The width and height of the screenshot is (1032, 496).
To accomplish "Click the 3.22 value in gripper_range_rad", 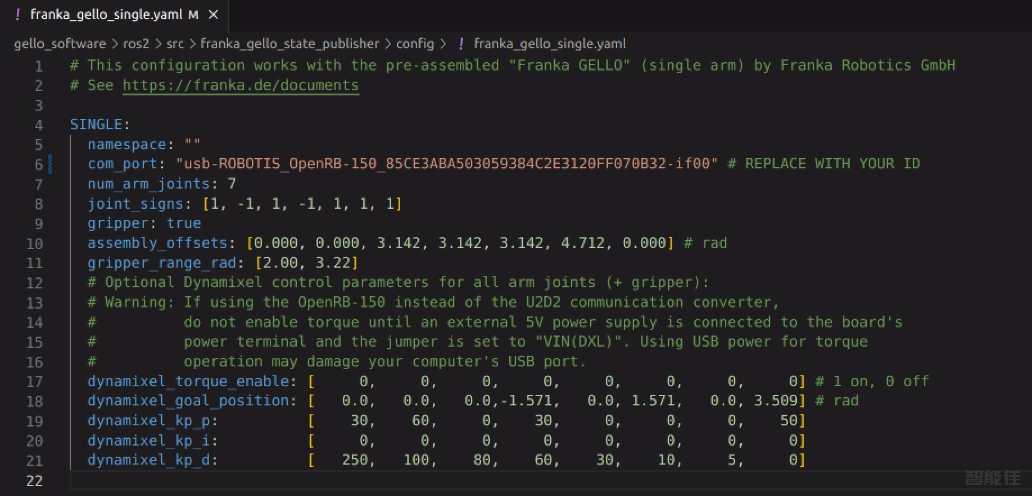I will coord(333,263).
